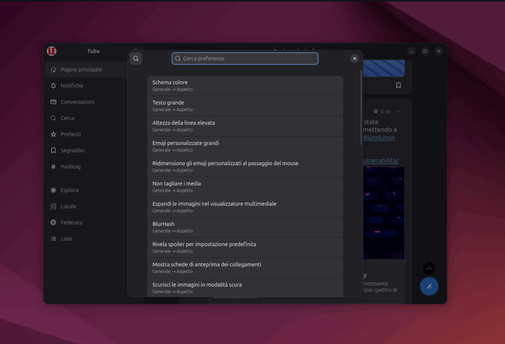Image resolution: width=505 pixels, height=344 pixels.
Task: Open the post's three-dot menu
Action: tap(398, 111)
